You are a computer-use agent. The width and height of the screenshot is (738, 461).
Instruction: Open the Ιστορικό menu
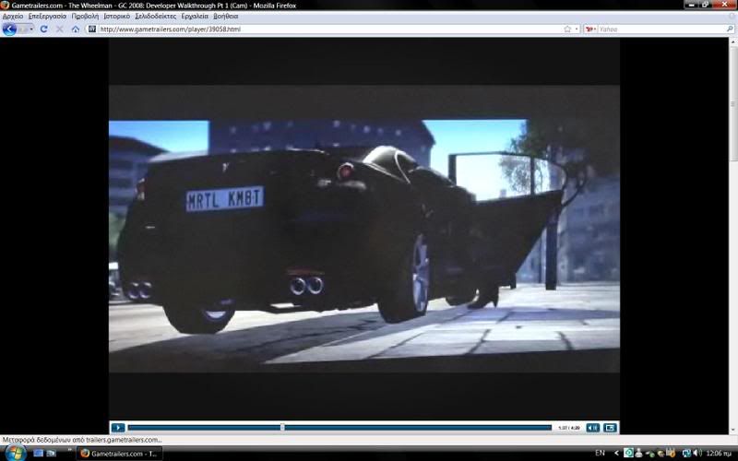click(x=117, y=16)
